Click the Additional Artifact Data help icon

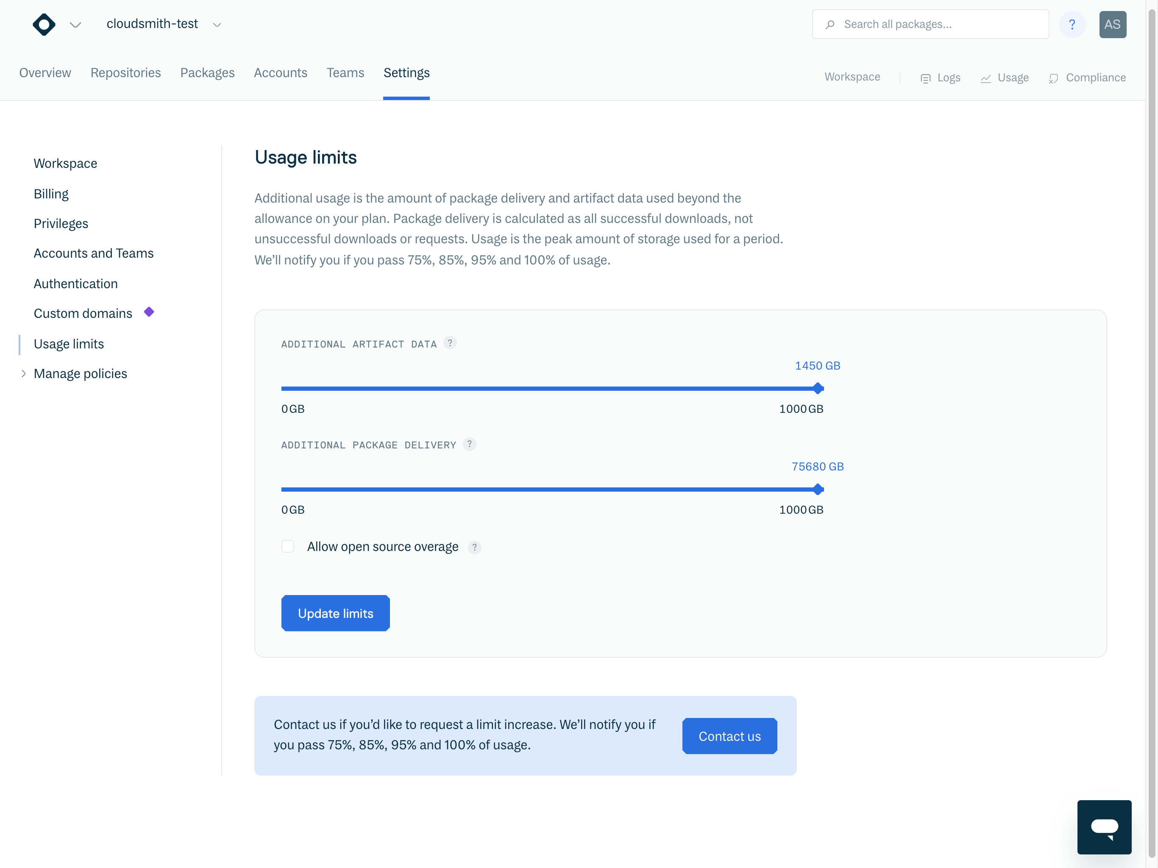[450, 343]
